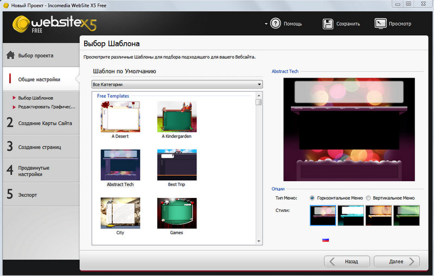The width and height of the screenshot is (434, 276).
Task: Click the City label
Action: click(x=120, y=233)
